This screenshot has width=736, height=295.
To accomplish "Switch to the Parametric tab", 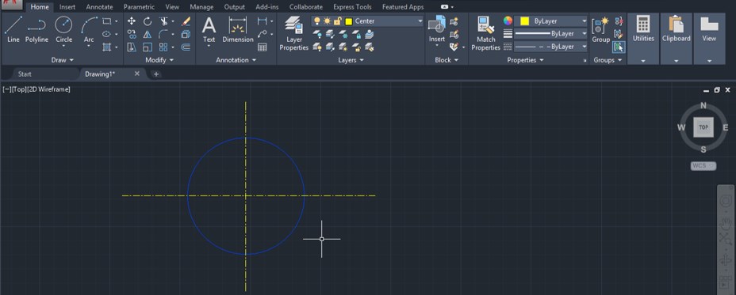I will tap(139, 7).
